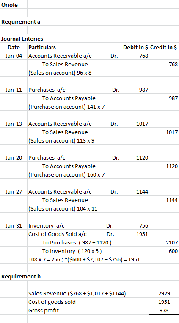The width and height of the screenshot is (179, 323).
Task: Select sales revenue total 2929 cell
Action: 164,293
